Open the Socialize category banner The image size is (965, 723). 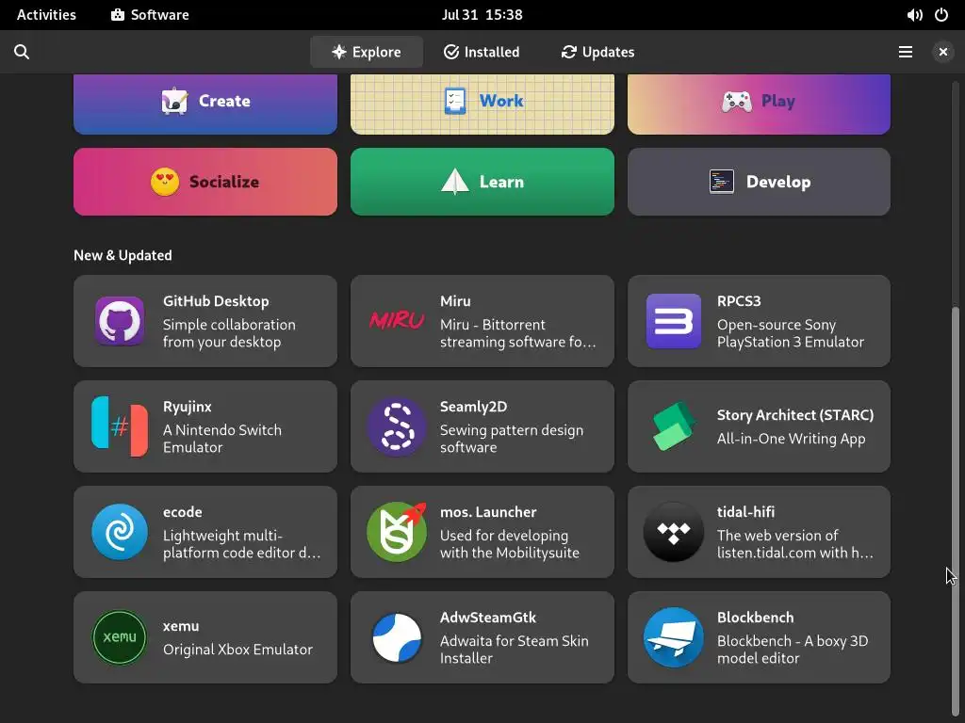[204, 182]
